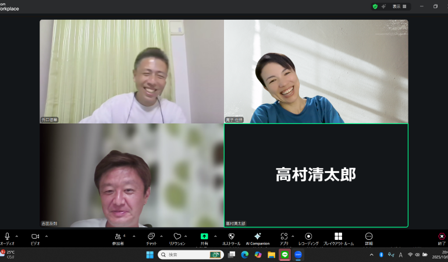
Task: Open the 表示 view layout menu
Action: click(399, 6)
